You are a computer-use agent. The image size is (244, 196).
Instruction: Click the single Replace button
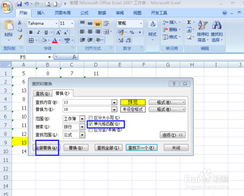tap(76, 148)
